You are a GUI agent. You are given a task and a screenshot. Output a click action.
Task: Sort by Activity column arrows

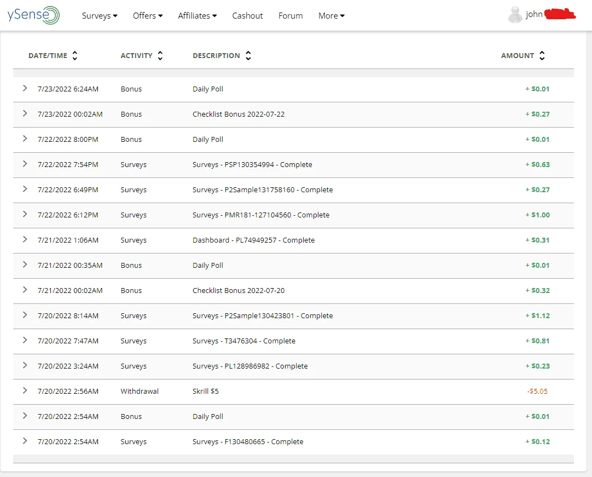point(160,55)
